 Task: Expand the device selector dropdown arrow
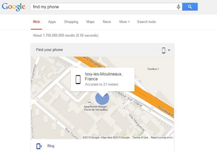(169, 50)
